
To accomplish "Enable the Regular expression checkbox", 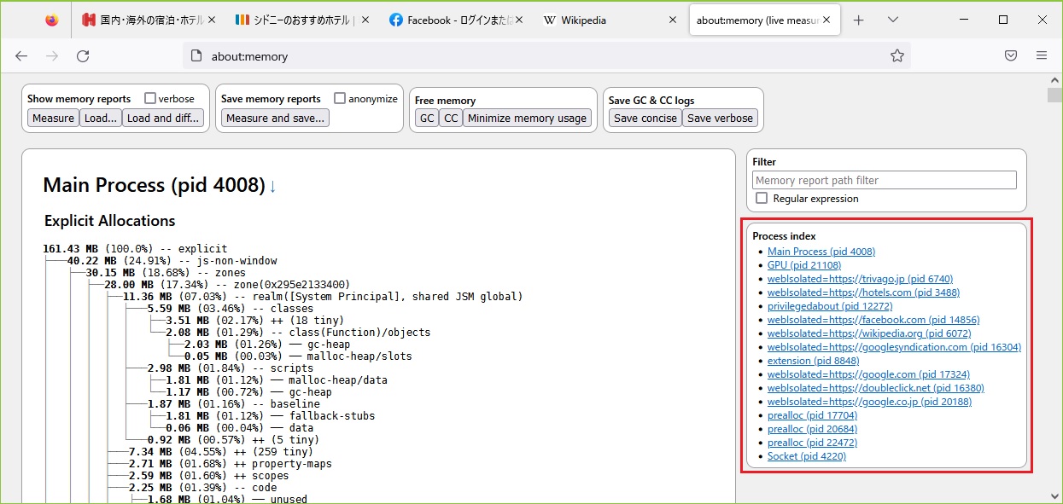I will pyautogui.click(x=762, y=199).
